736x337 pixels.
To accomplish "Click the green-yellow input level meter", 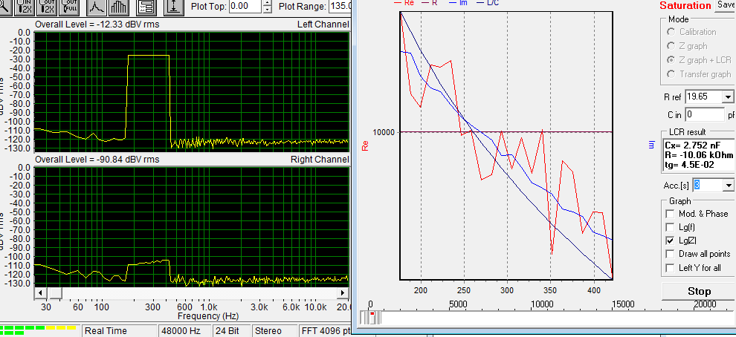I will coord(38,330).
